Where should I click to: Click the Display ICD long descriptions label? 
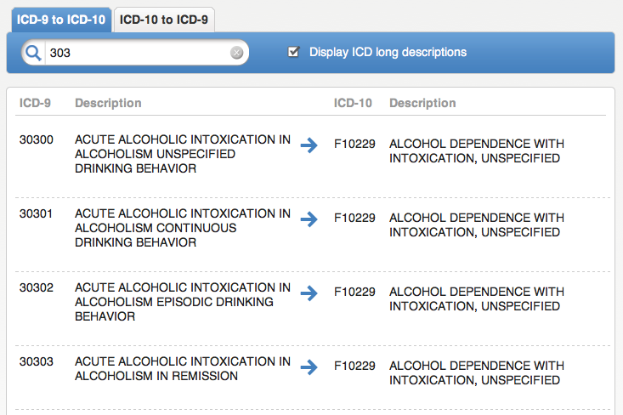coord(388,52)
